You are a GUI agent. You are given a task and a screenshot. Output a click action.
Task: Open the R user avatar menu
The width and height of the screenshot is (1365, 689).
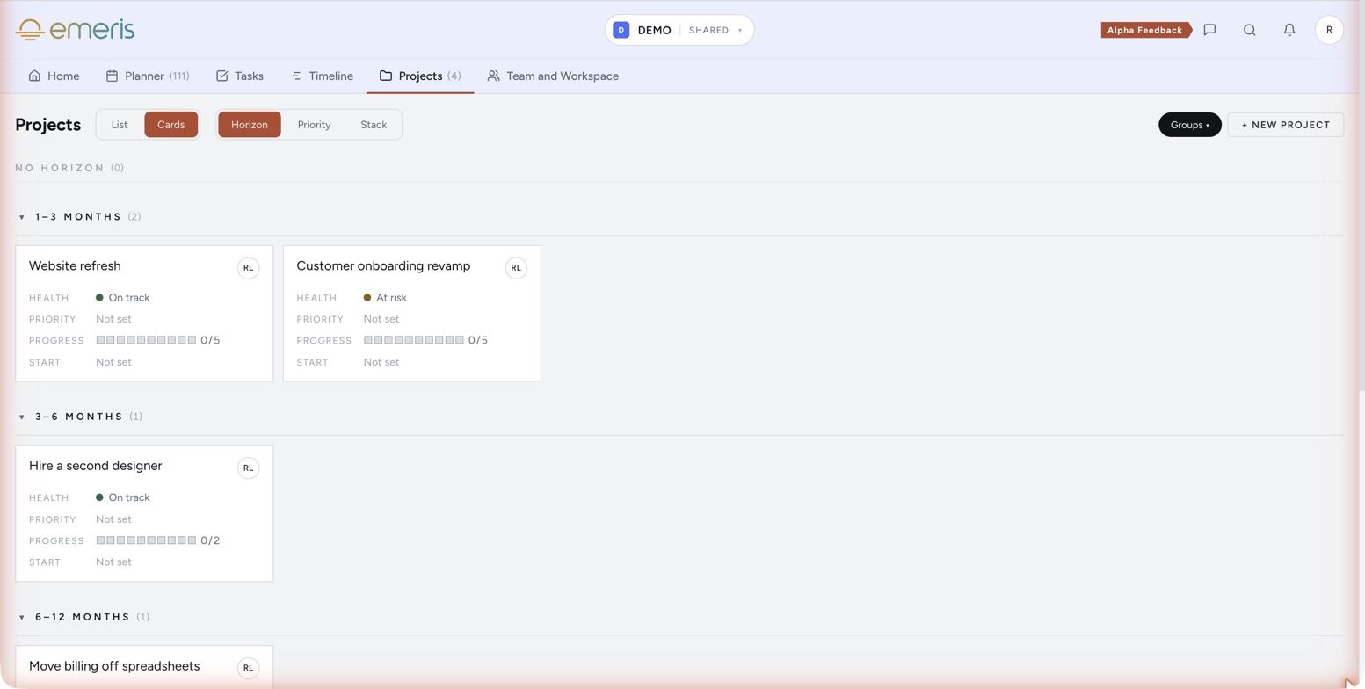tap(1329, 30)
